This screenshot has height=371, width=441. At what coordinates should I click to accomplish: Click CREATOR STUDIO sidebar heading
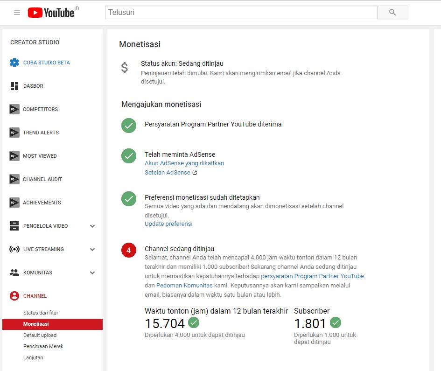click(35, 42)
